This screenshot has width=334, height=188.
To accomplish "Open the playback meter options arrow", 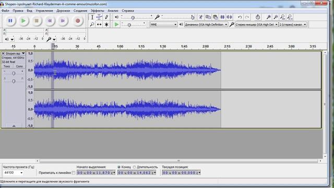I will coord(12,40).
